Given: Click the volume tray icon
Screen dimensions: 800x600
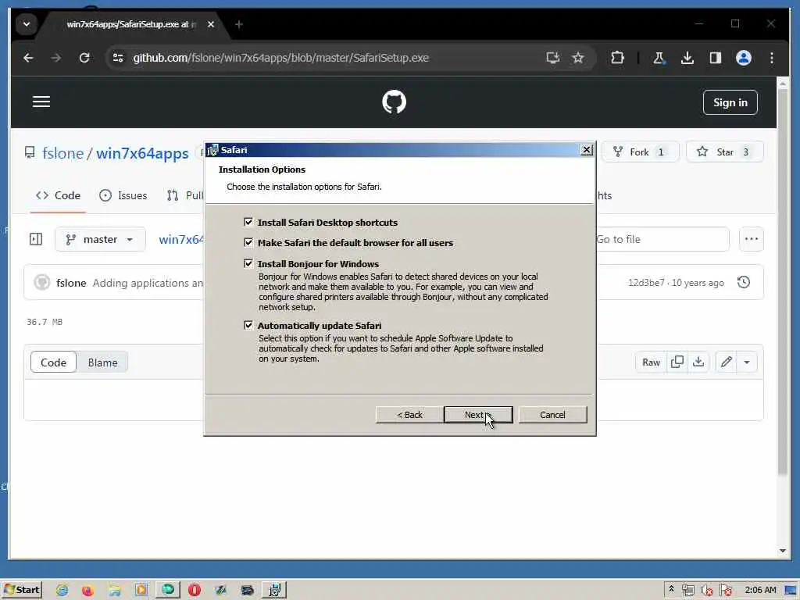Looking at the screenshot, I should point(706,591).
